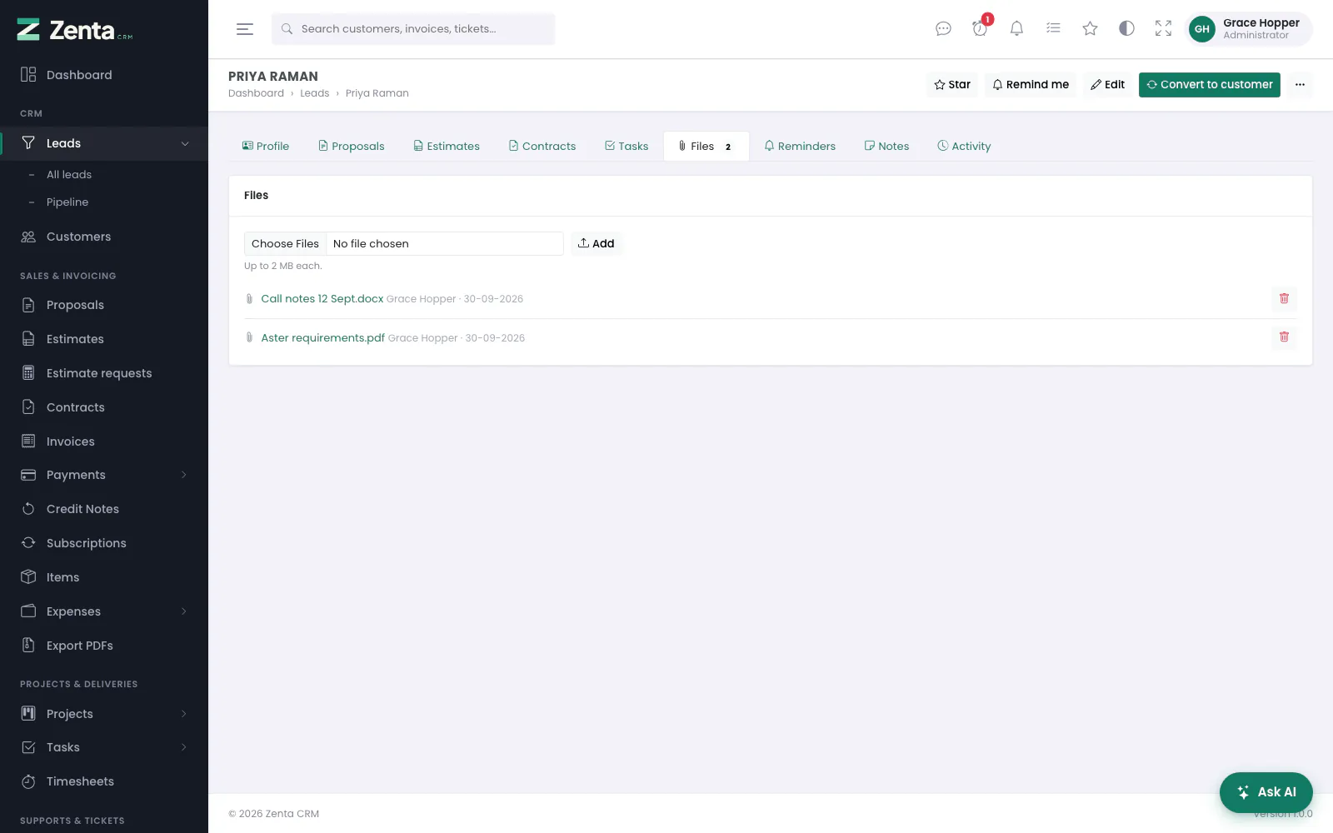Open the timer icon with red badge
The width and height of the screenshot is (1333, 833).
(980, 29)
